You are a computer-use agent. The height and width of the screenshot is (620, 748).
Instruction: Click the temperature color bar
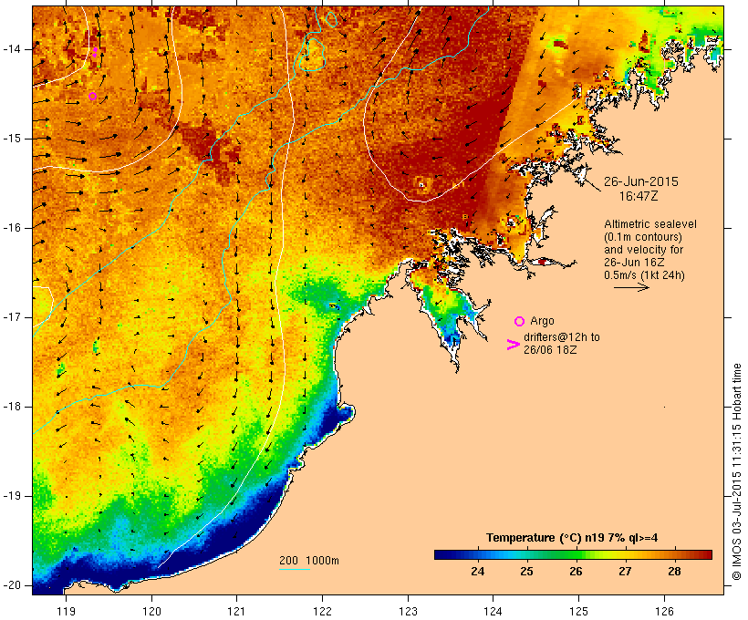573,554
